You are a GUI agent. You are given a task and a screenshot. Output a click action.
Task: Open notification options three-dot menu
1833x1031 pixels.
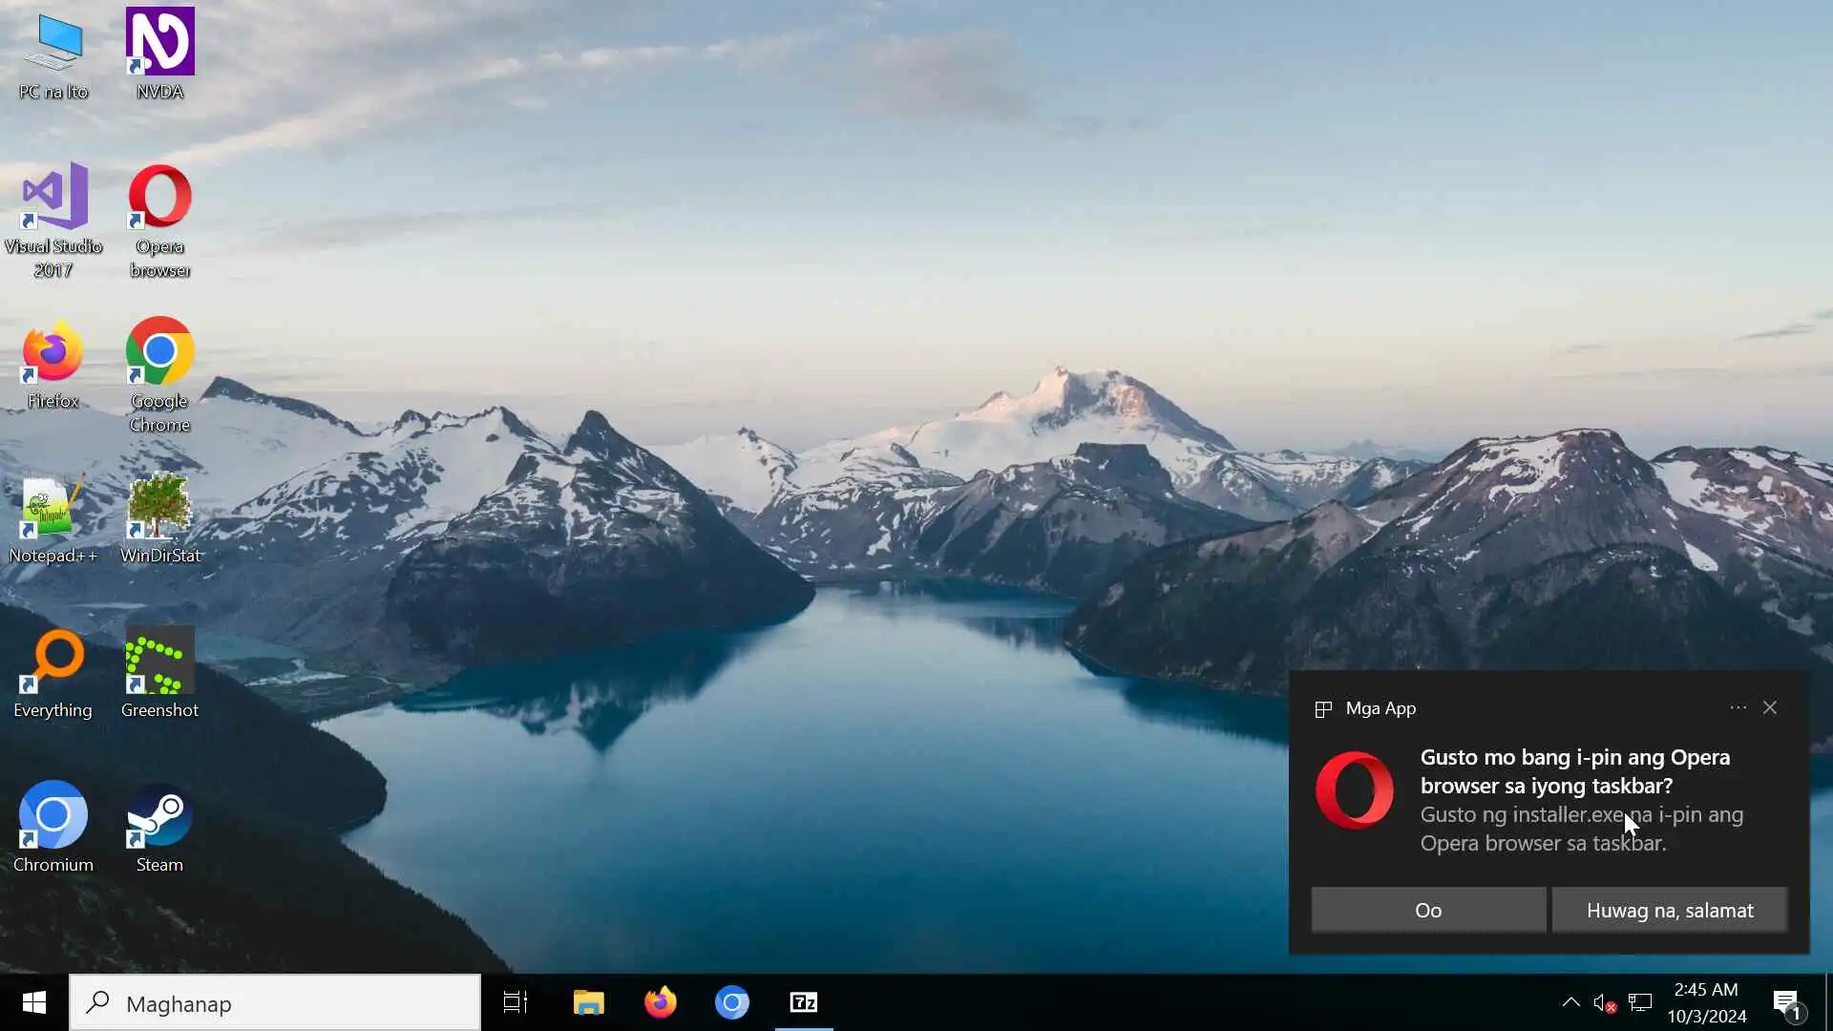[x=1738, y=707]
